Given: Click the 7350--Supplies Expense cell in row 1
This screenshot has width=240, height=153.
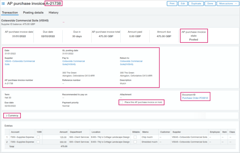Looking at the screenshot, I should pos(22,137).
